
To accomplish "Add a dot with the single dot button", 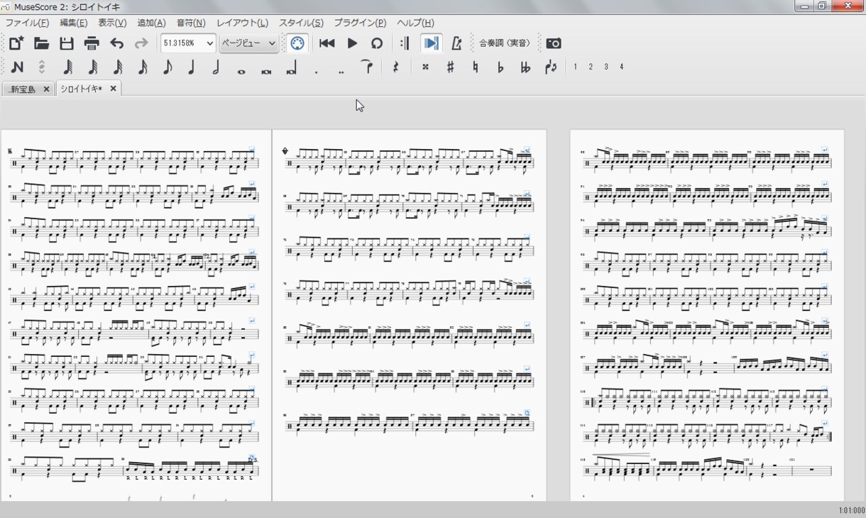I will (316, 71).
